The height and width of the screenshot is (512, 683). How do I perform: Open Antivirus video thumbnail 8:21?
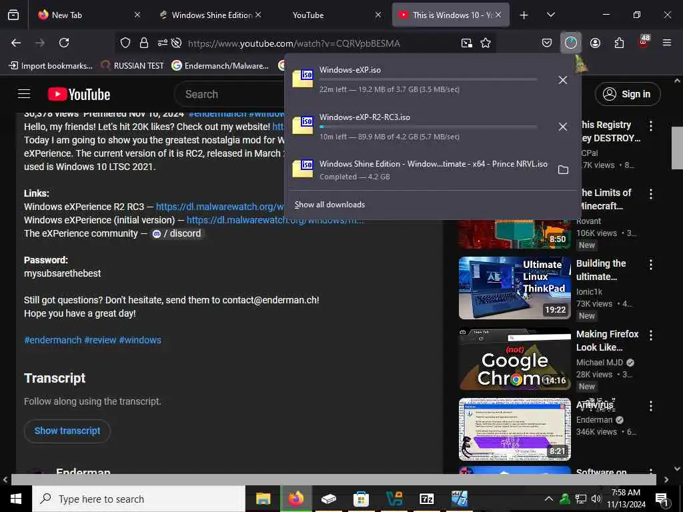pyautogui.click(x=514, y=429)
